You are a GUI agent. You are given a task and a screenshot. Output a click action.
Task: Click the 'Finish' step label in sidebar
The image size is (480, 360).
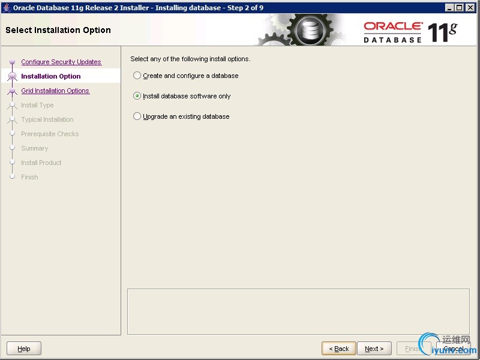pyautogui.click(x=29, y=177)
